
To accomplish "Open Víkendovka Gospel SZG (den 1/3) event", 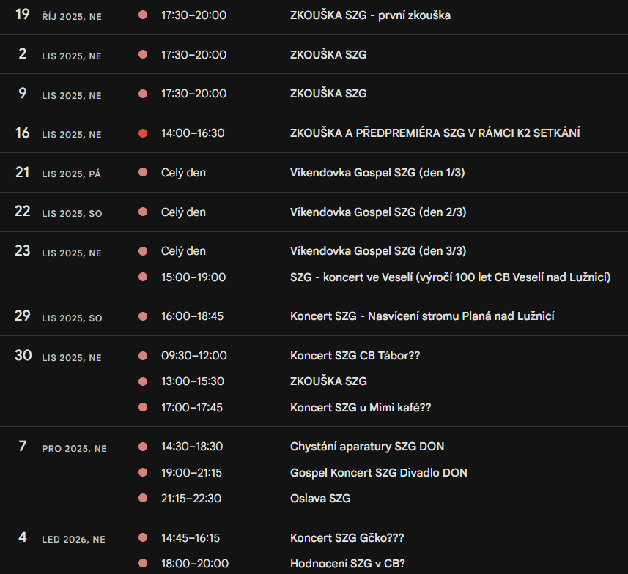I will tap(377, 173).
